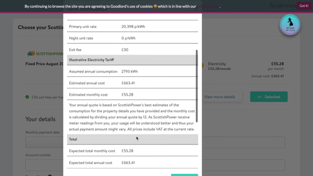The width and height of the screenshot is (313, 176).
Task: Select the Primary unit rate row
Action: 132,27
